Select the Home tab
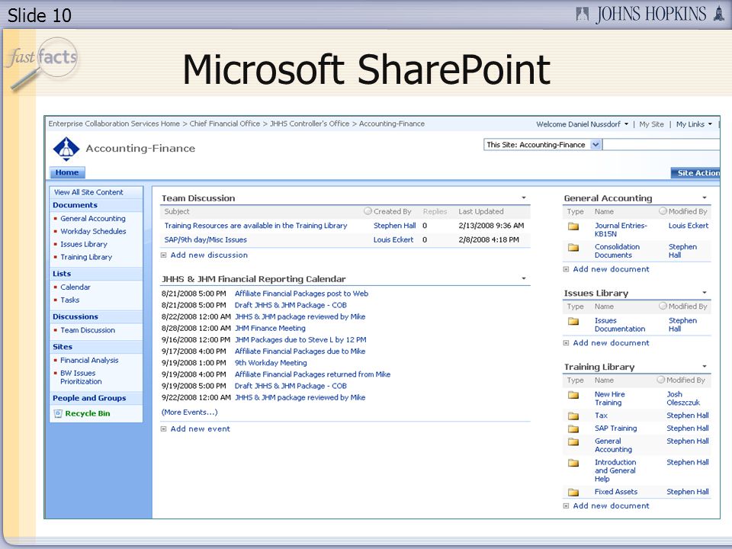The width and height of the screenshot is (732, 549). (67, 173)
